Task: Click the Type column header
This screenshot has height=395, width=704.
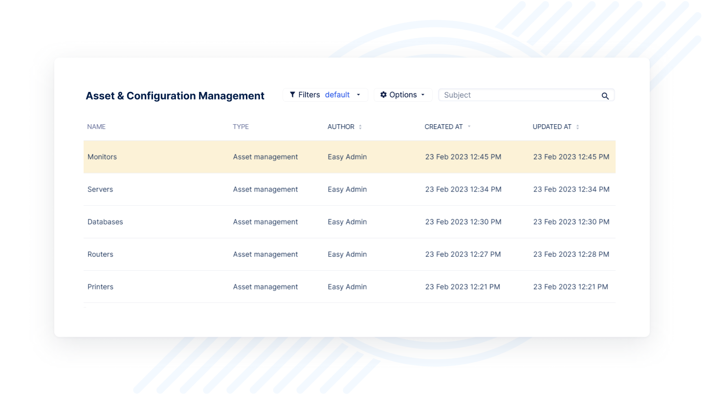Action: (241, 127)
